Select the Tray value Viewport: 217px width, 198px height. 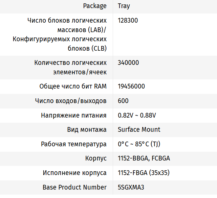tap(124, 6)
